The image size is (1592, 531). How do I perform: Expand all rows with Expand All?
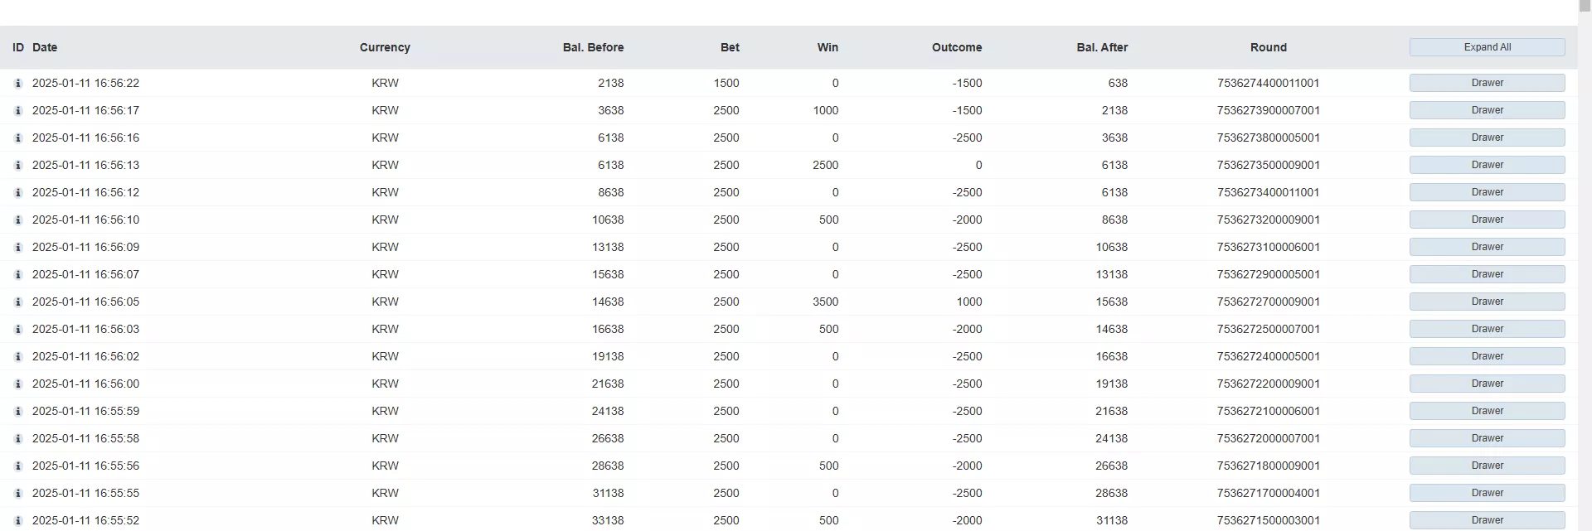[1487, 47]
